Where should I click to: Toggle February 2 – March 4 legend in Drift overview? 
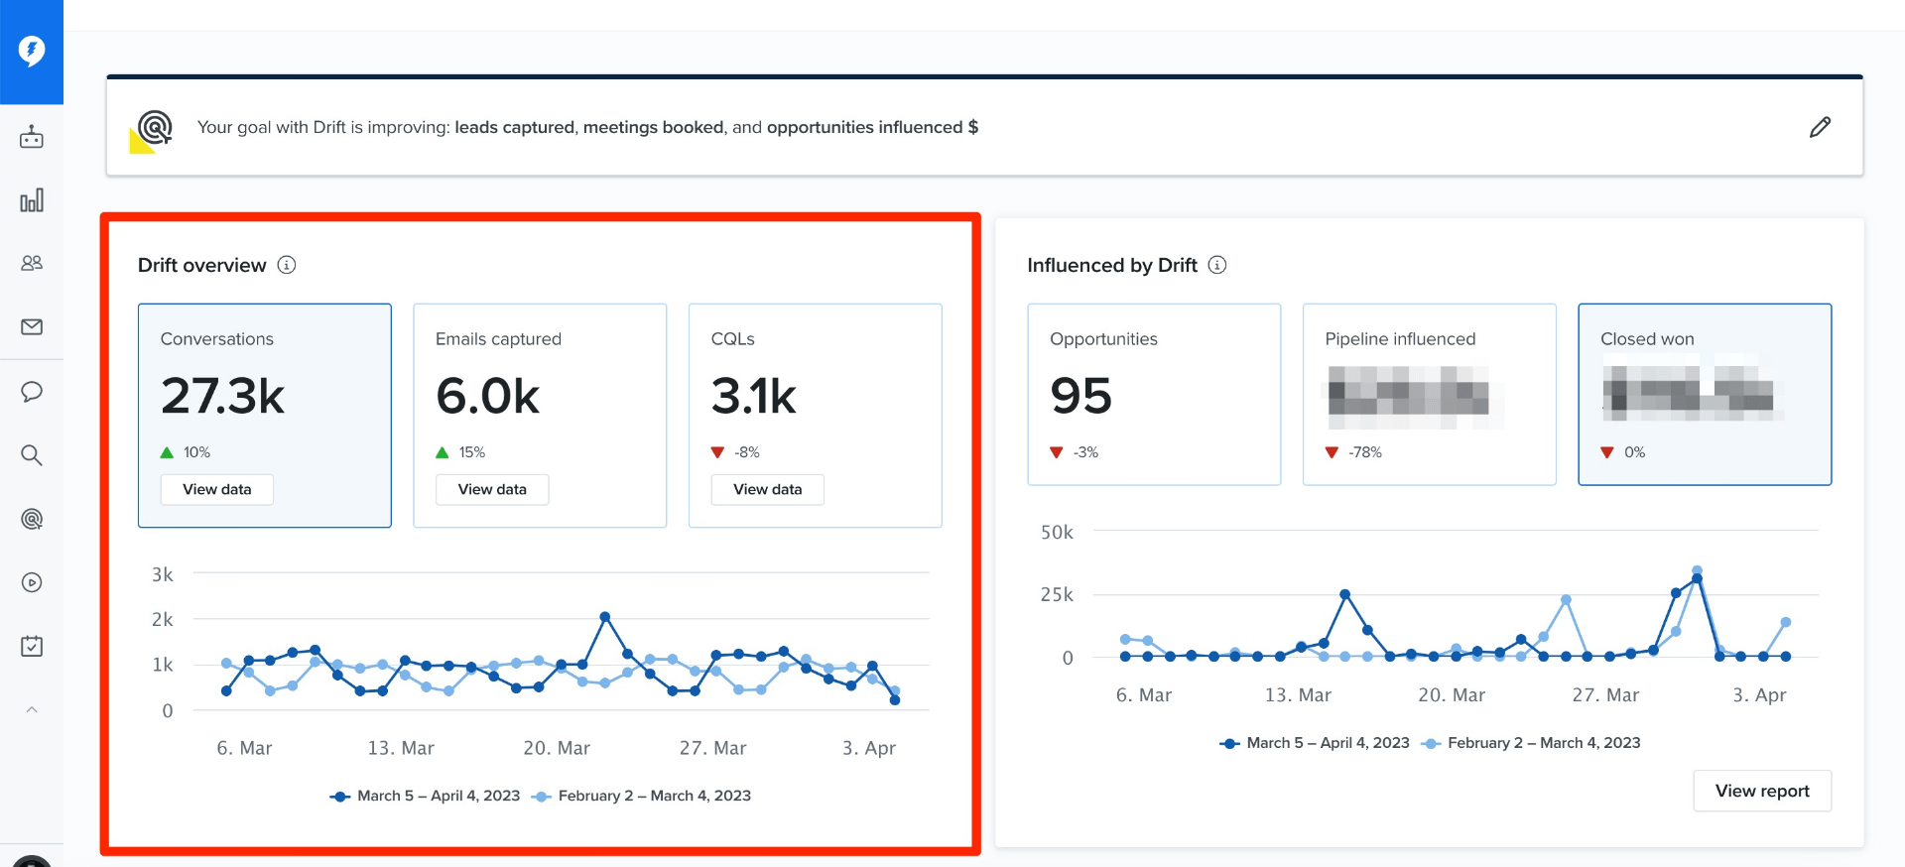[642, 796]
